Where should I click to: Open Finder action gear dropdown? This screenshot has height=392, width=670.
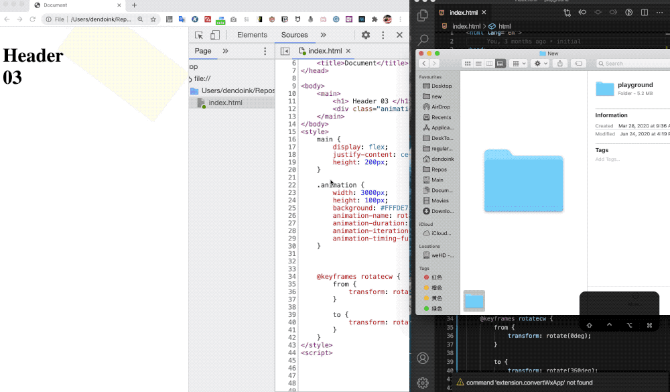tap(540, 64)
